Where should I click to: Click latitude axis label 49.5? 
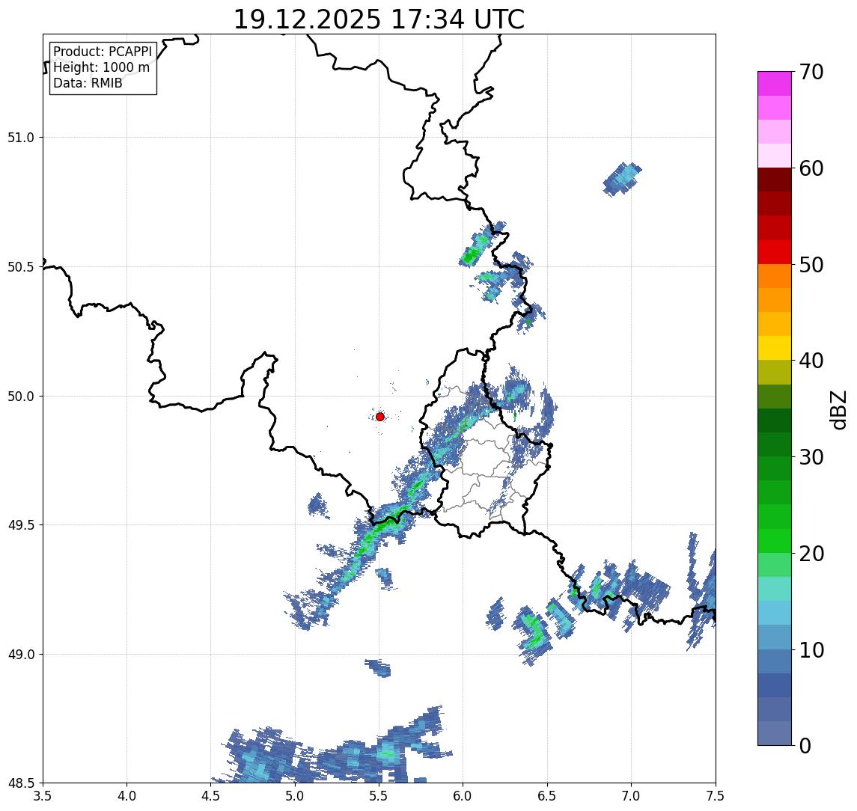[x=21, y=525]
